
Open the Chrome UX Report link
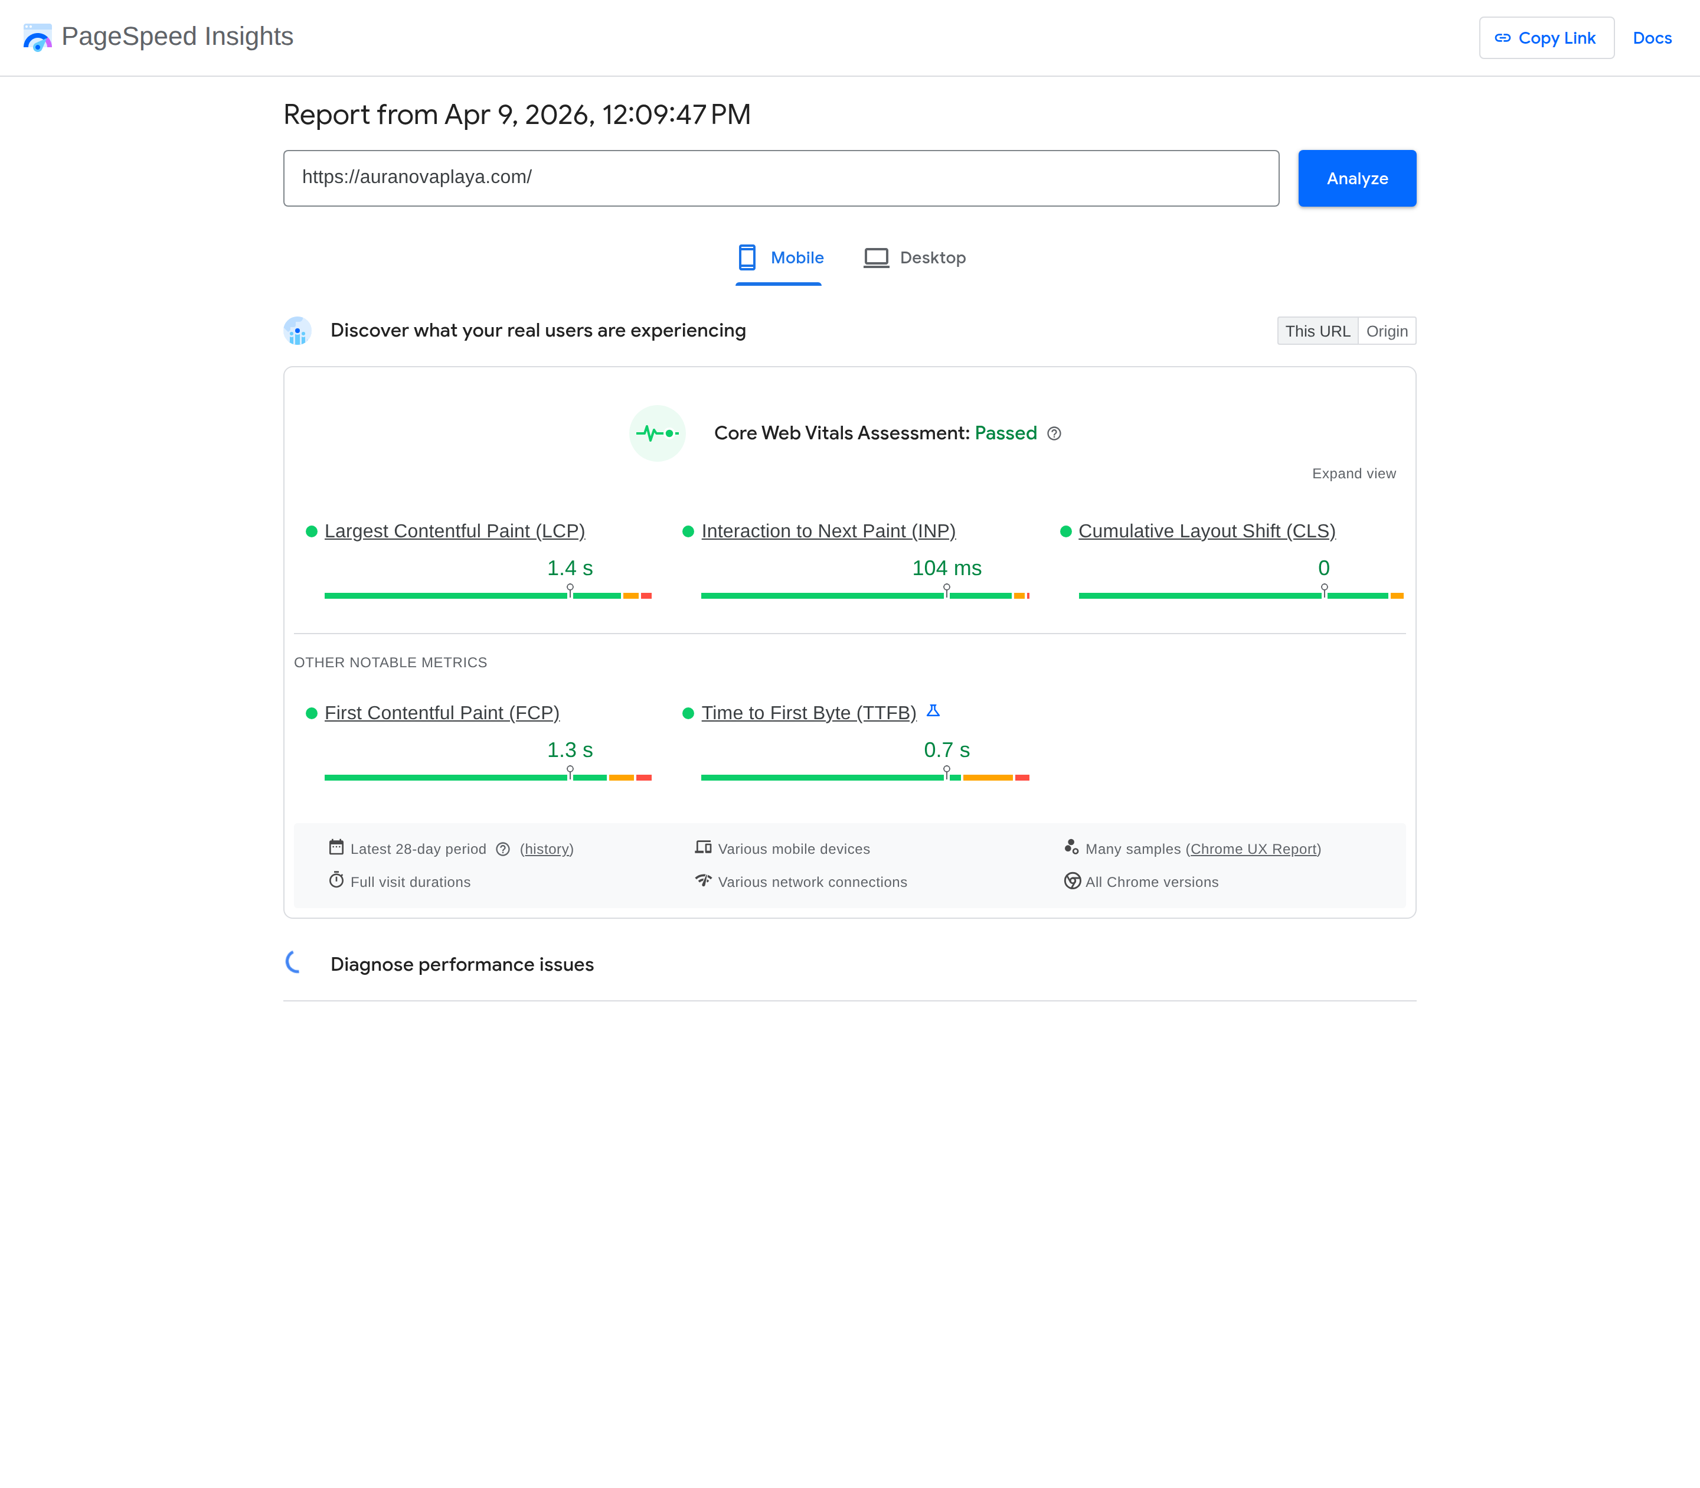coord(1253,849)
